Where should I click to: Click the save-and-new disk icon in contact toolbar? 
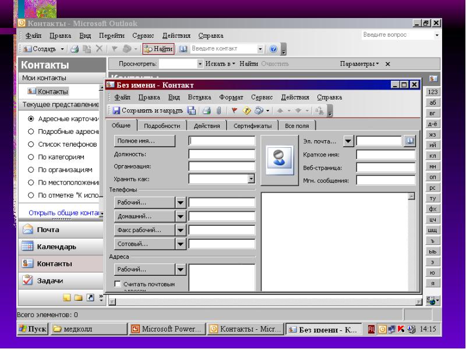click(x=192, y=111)
